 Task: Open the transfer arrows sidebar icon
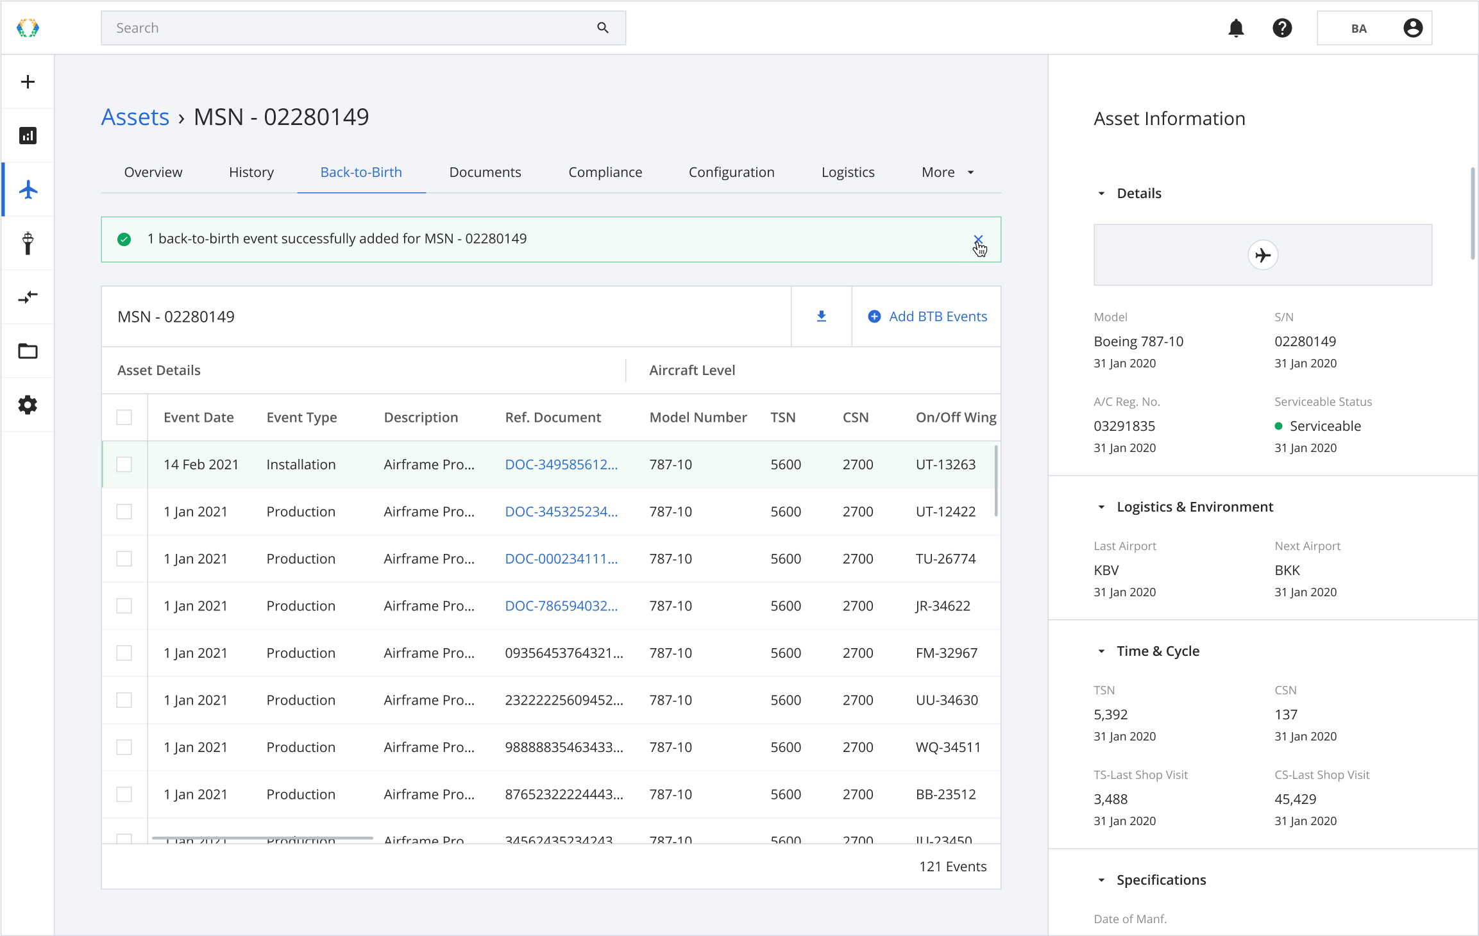(x=28, y=297)
